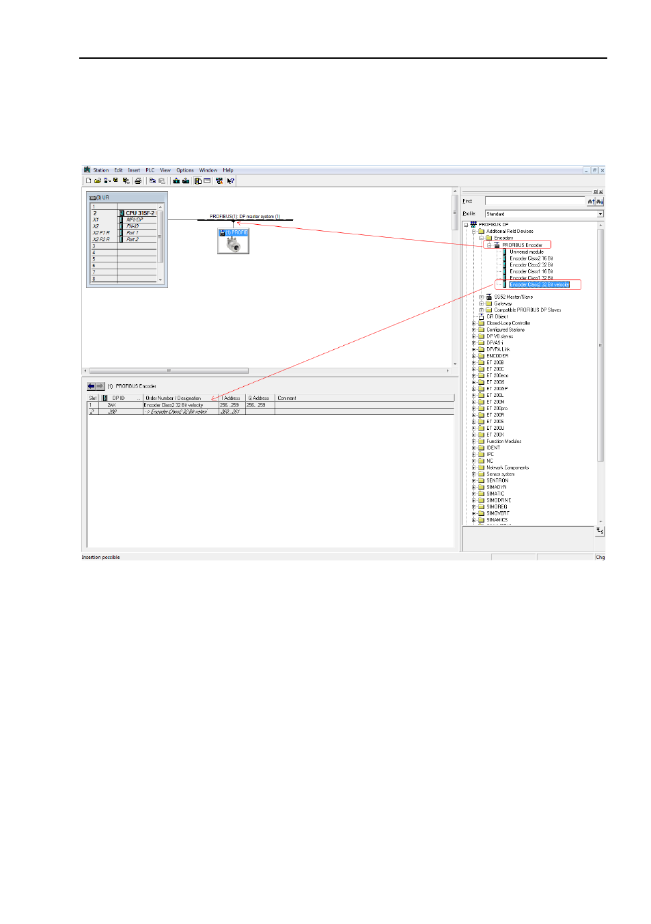Click the Print toolbar icon
651x924 pixels.
[x=138, y=181]
